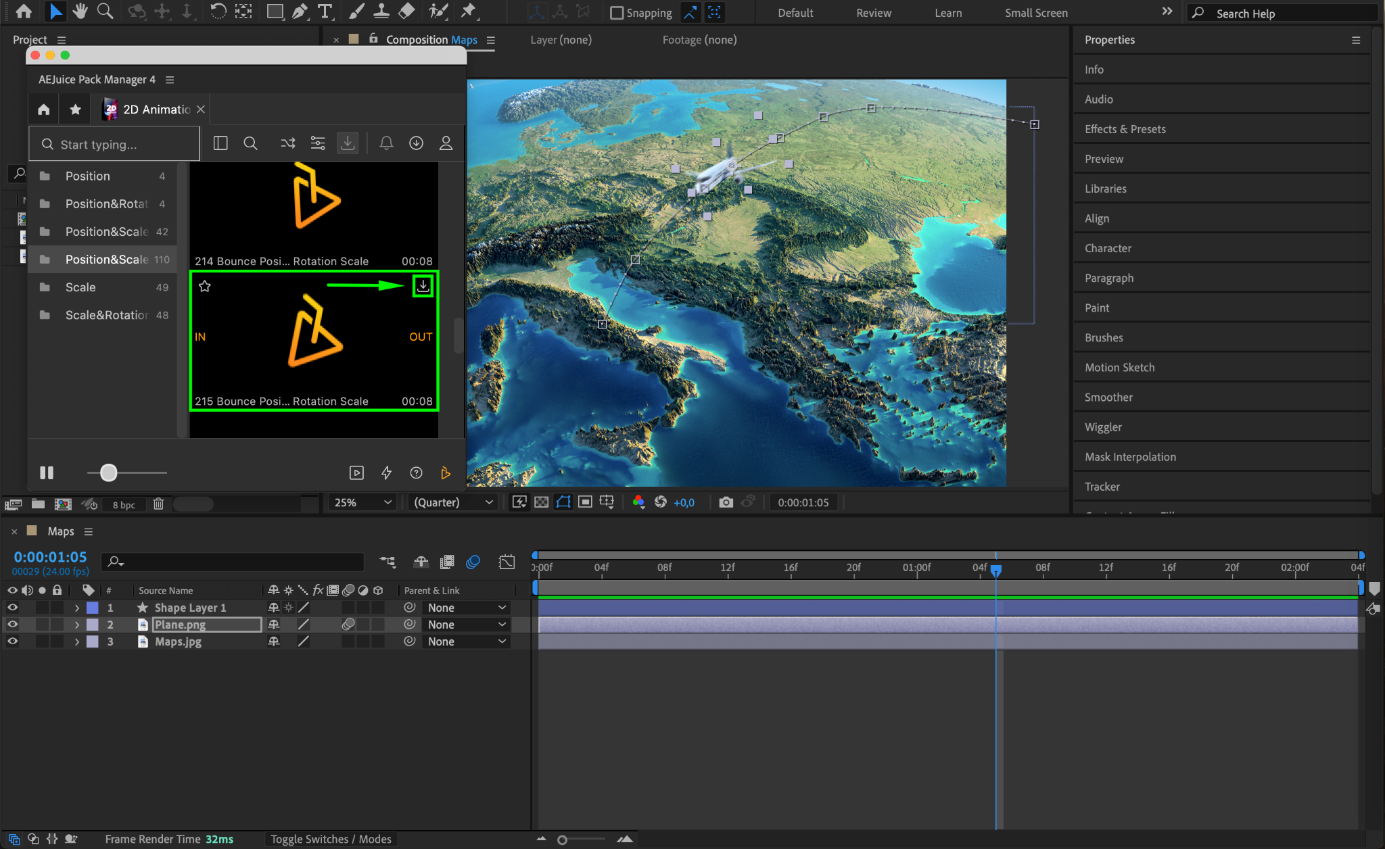Open the 25% magnification dropdown

pyautogui.click(x=362, y=502)
